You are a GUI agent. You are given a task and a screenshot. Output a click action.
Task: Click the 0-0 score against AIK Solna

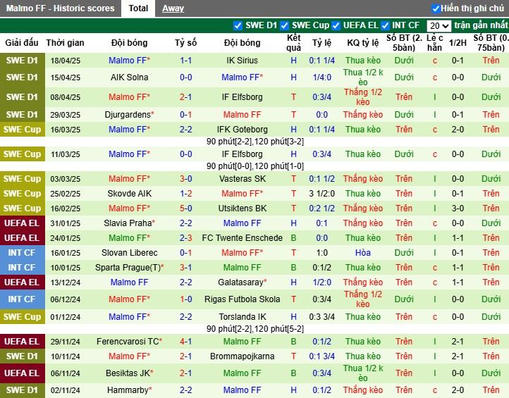(x=185, y=77)
